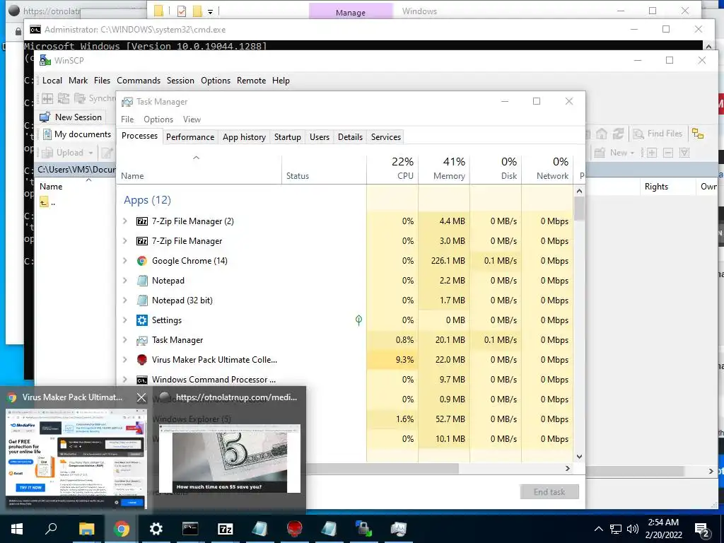
Task: Click Virus Maker Pack Chrome preview thumbnail
Action: tap(76, 458)
